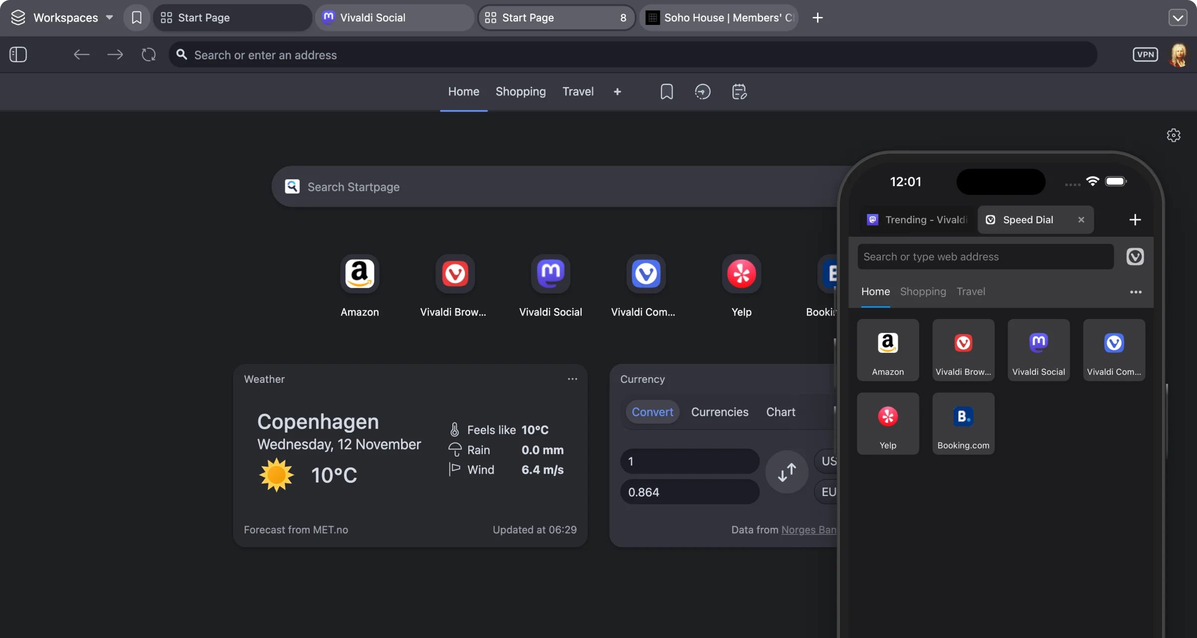Switch Currency widget to Currencies view
Screen dimensions: 1197x638
[720, 412]
